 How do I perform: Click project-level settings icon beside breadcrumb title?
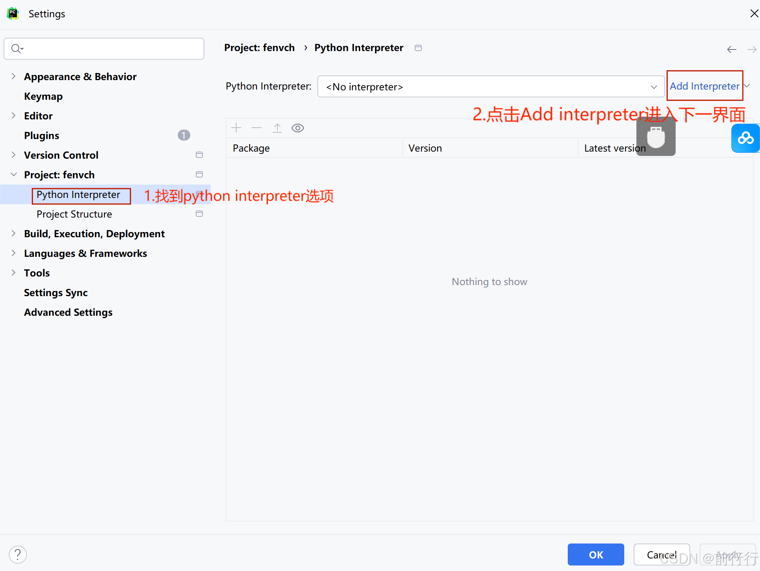coord(418,48)
